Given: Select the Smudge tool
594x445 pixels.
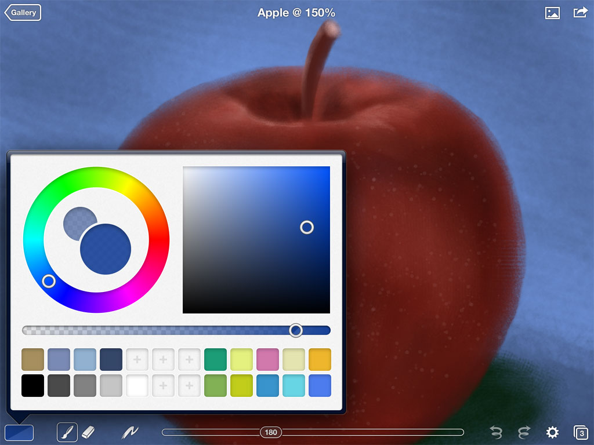Looking at the screenshot, I should 131,432.
